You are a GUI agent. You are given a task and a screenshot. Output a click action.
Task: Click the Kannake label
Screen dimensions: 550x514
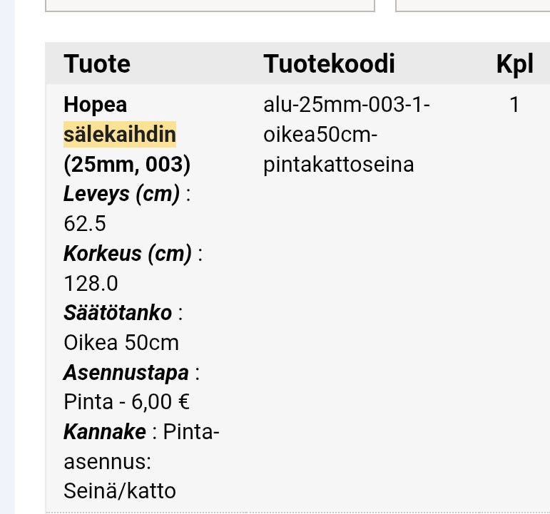pyautogui.click(x=105, y=432)
